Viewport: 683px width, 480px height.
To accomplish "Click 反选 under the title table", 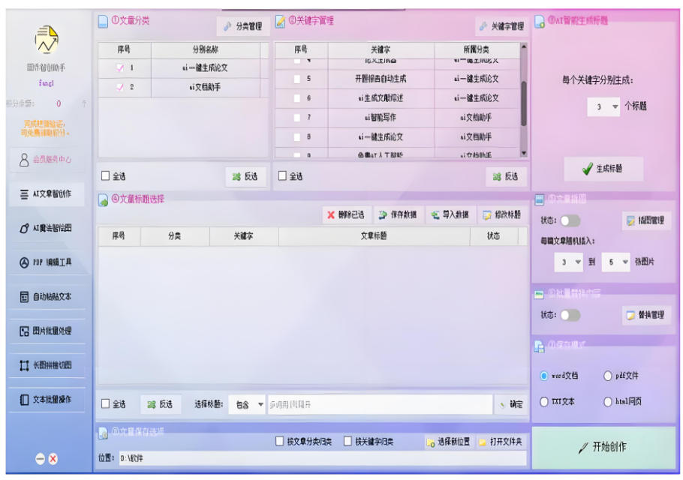I will 161,405.
